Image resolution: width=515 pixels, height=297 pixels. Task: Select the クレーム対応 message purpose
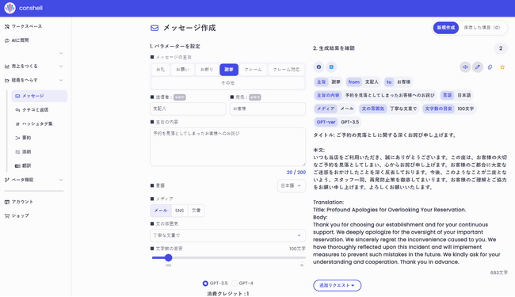point(286,70)
